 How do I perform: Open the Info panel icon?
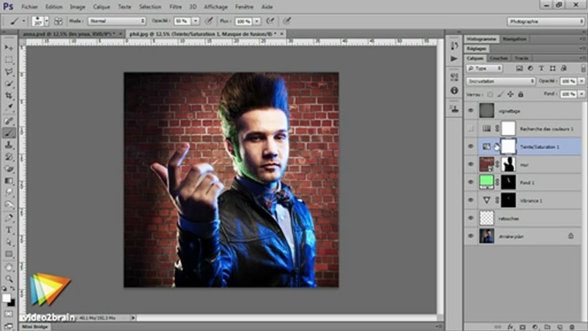tap(454, 90)
